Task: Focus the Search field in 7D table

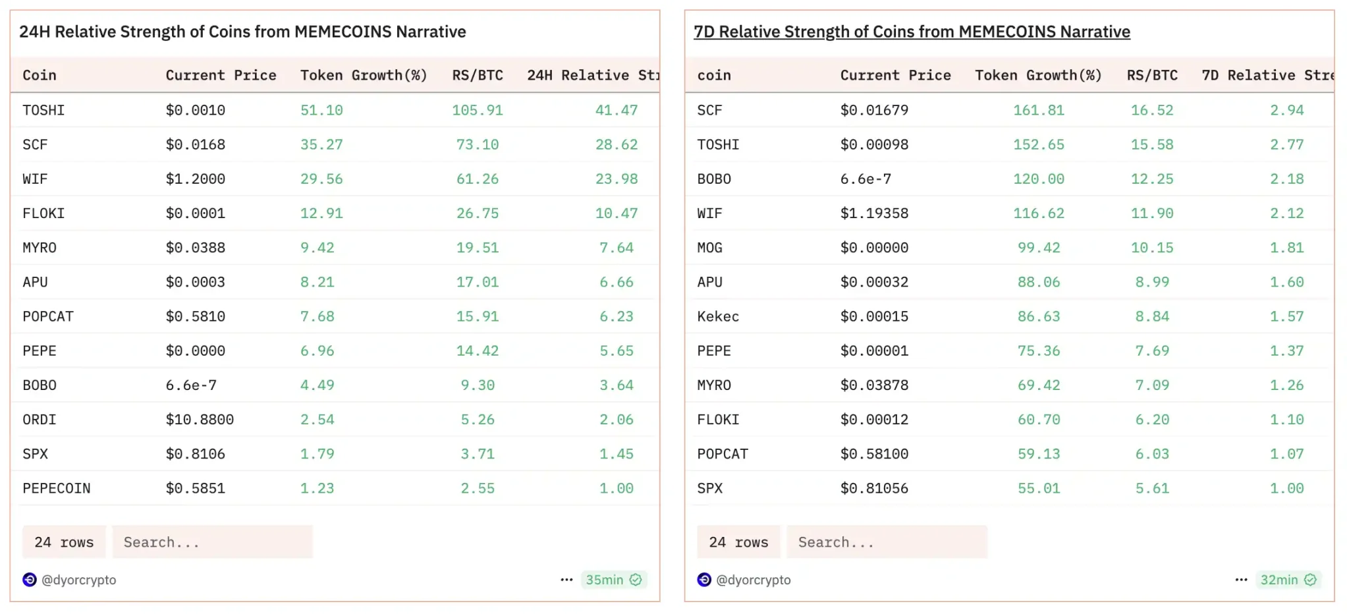Action: coord(887,542)
